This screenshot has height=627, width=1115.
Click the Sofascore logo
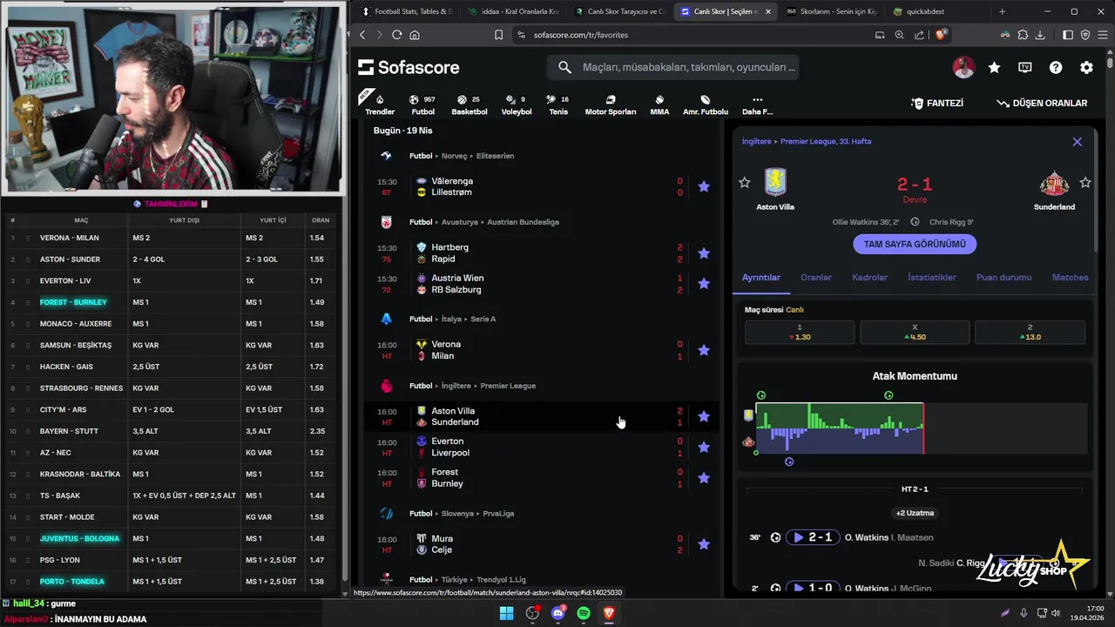click(x=409, y=67)
